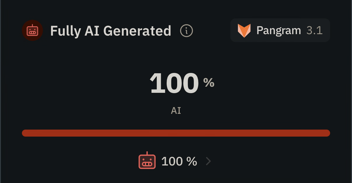Click the orange Pangram fox logo
352x183 pixels.
(x=244, y=30)
